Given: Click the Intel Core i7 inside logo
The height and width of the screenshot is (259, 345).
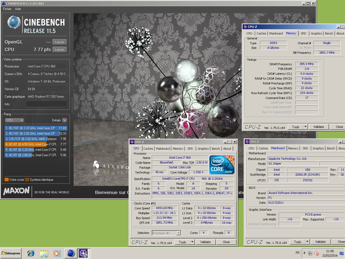Looking at the screenshot, I should [x=222, y=165].
